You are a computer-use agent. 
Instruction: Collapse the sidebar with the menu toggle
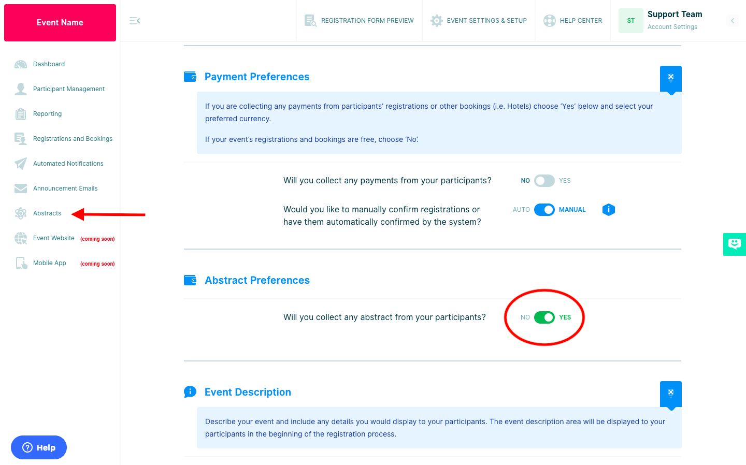tap(135, 21)
